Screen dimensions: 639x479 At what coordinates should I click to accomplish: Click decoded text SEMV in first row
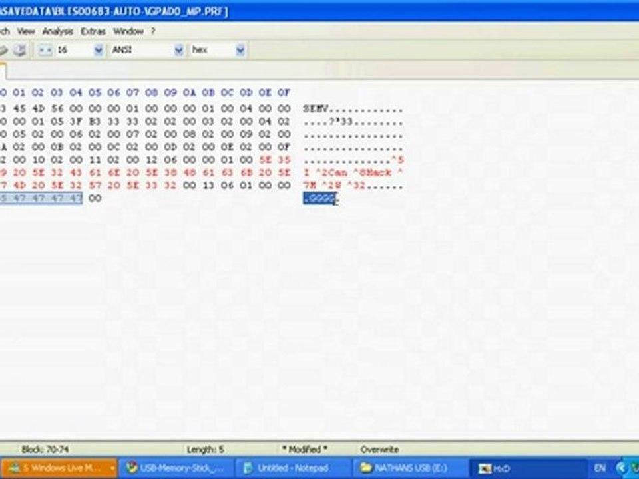pyautogui.click(x=315, y=109)
